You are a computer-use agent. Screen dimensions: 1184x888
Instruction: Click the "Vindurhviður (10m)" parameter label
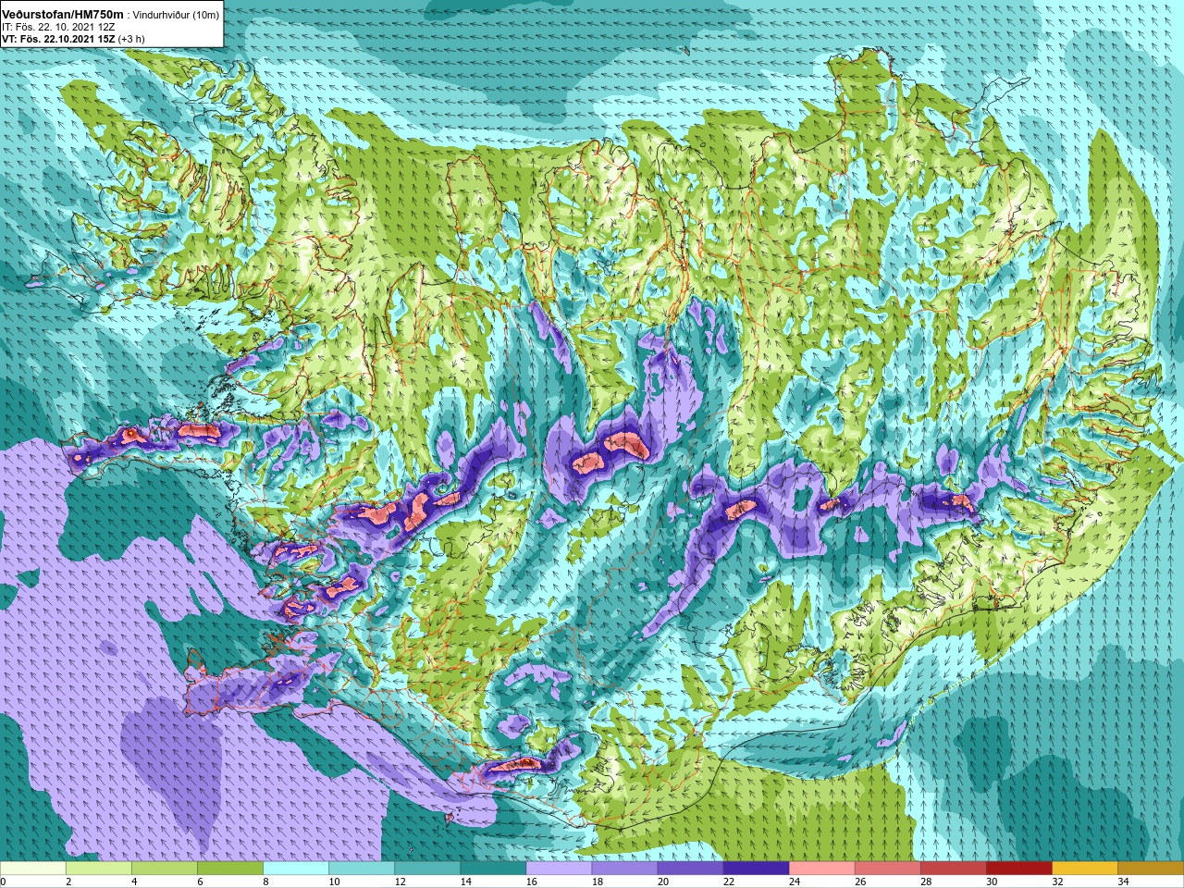coord(176,16)
